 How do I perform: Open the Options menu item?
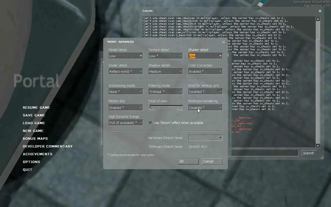pyautogui.click(x=31, y=162)
